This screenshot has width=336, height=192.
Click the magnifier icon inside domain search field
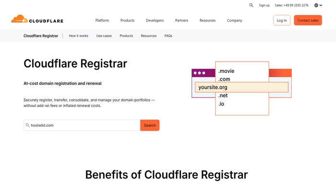(28, 125)
